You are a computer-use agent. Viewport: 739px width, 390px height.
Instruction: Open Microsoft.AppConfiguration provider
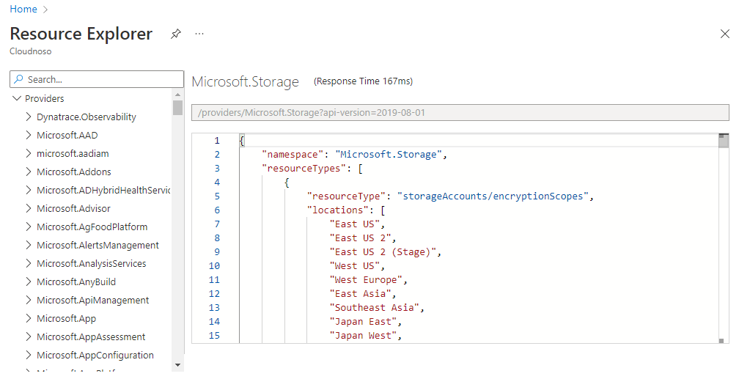[x=95, y=355]
